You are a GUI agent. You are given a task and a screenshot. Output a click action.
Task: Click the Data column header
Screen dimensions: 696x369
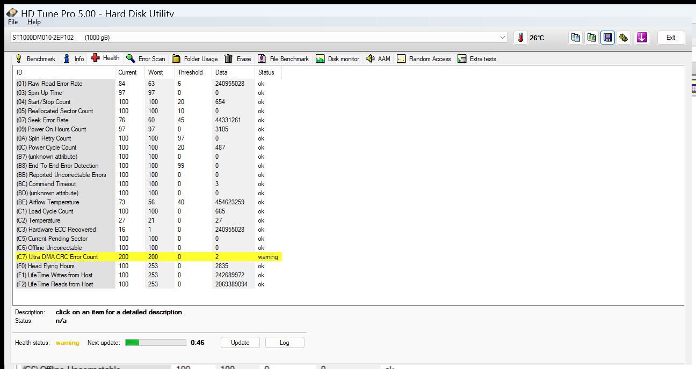(x=233, y=72)
